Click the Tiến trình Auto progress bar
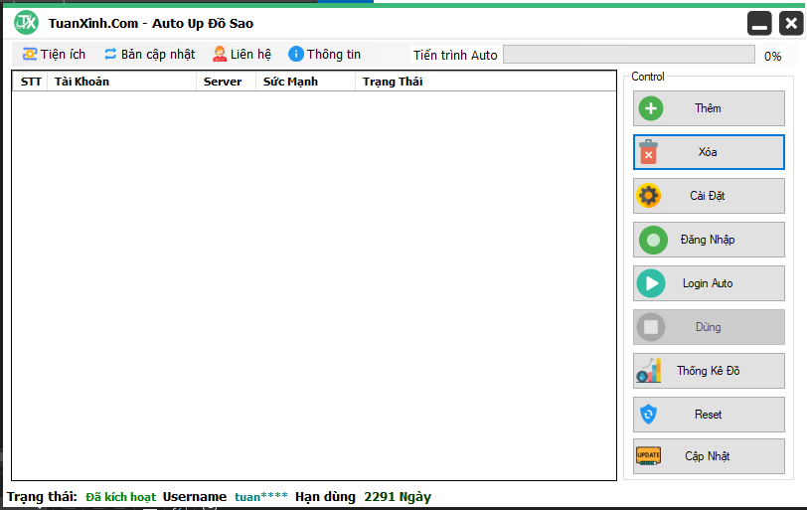807x510 pixels. [x=628, y=55]
